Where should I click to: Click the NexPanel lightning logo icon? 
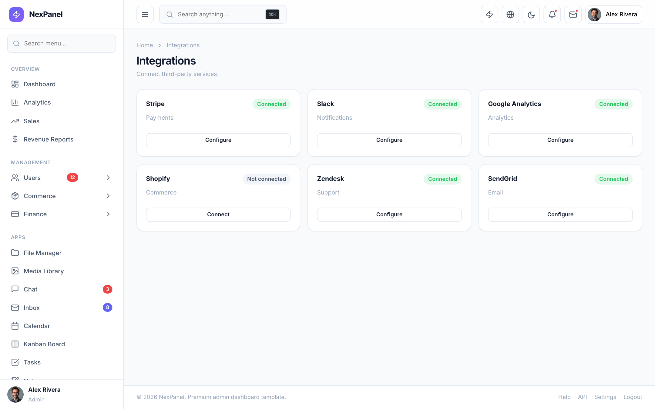point(16,14)
